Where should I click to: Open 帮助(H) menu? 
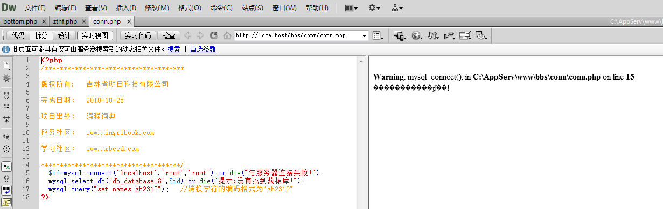(317, 8)
